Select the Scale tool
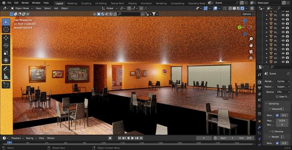 pos(6,53)
